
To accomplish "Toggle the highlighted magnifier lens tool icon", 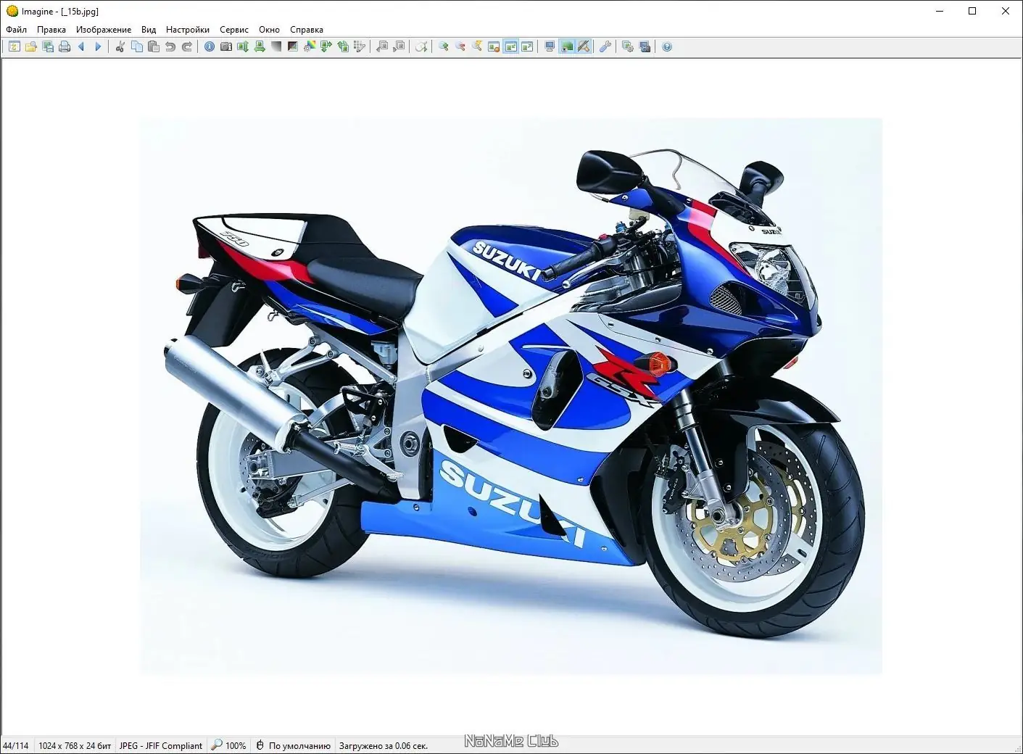I will click(x=583, y=47).
